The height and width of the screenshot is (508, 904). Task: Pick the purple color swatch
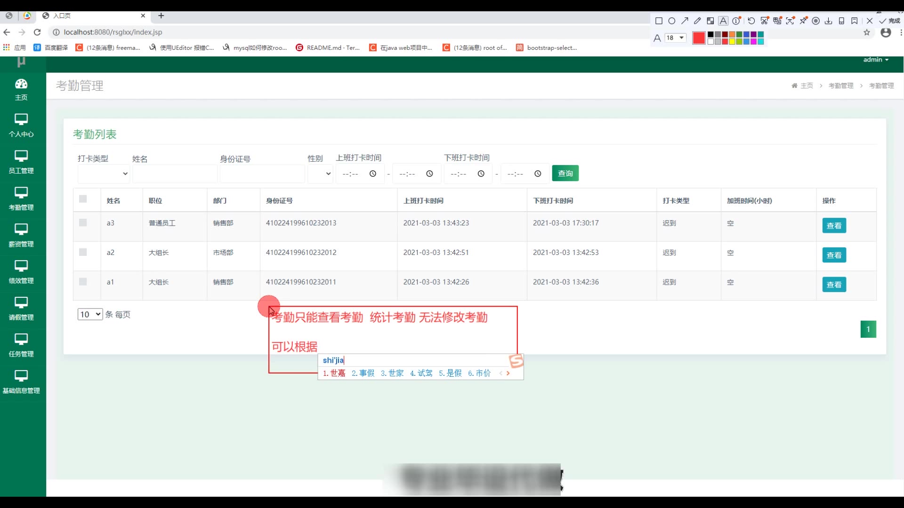click(753, 34)
